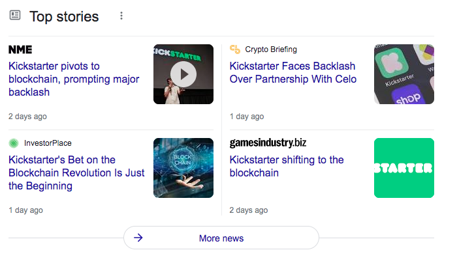
Task: Click the green STARTER logo thumbnail
Action: pos(404,168)
